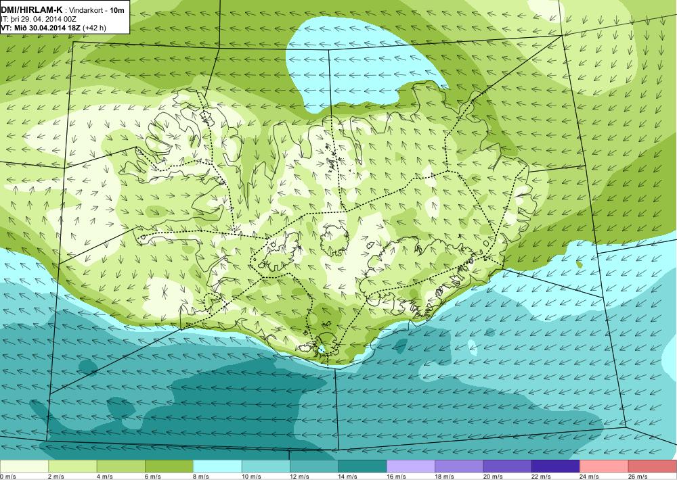The width and height of the screenshot is (677, 480).
Task: Click the '2 m/s' legend label
Action: coord(56,477)
